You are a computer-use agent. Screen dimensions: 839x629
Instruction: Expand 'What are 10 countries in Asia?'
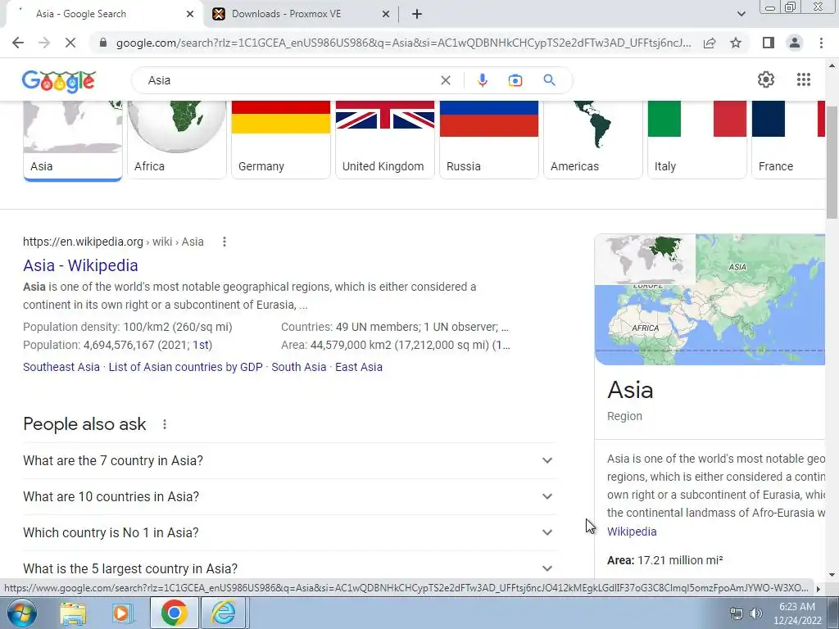[290, 496]
